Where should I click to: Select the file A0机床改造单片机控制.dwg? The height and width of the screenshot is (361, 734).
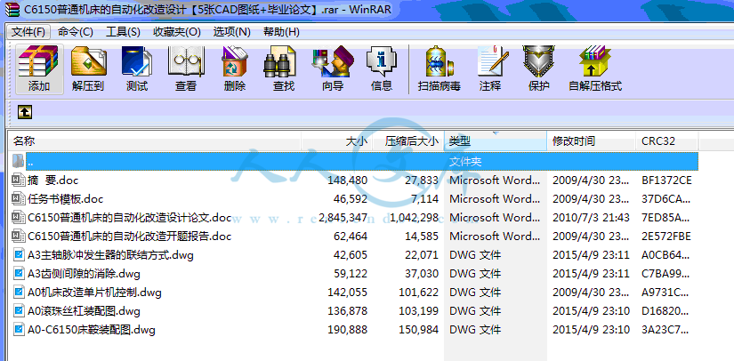[x=94, y=293]
